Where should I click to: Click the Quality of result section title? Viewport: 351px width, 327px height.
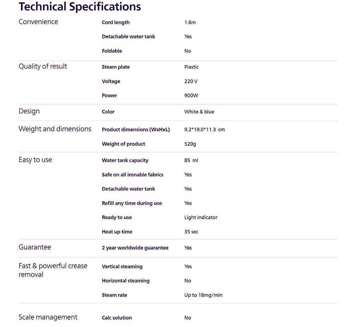(43, 67)
